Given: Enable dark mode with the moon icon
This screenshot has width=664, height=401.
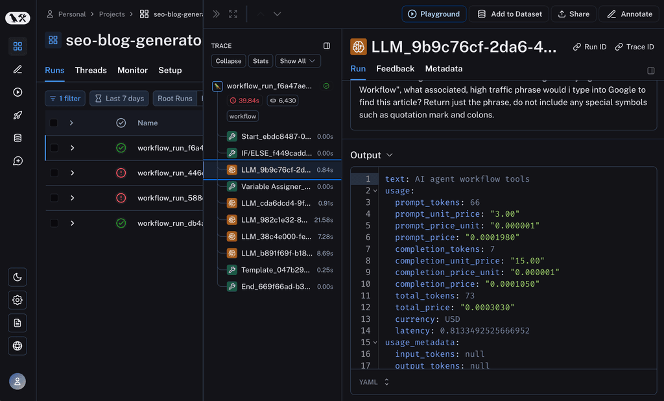Looking at the screenshot, I should [17, 277].
